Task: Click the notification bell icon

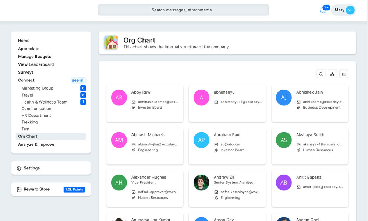Action: tap(323, 10)
